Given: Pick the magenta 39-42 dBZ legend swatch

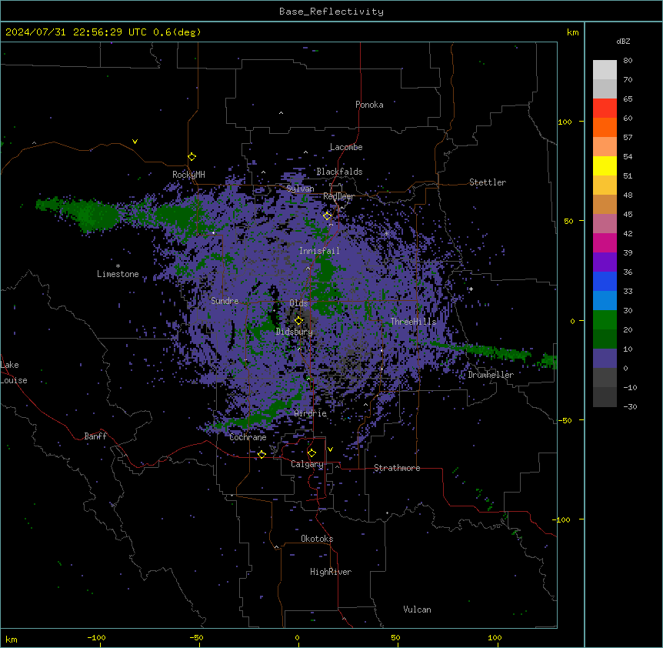Looking at the screenshot, I should [605, 242].
